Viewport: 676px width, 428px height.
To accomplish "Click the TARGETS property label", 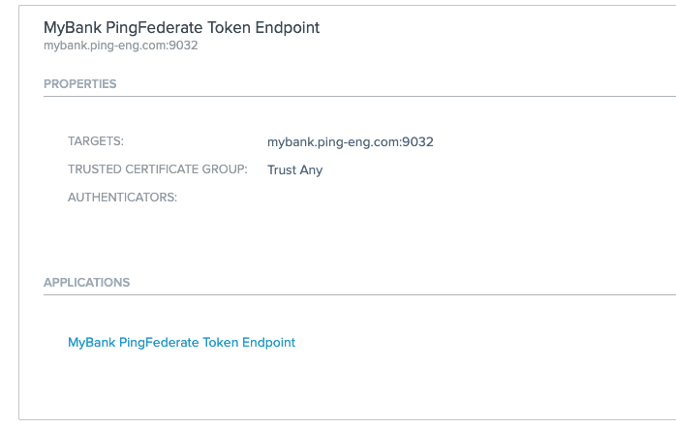I will 96,141.
